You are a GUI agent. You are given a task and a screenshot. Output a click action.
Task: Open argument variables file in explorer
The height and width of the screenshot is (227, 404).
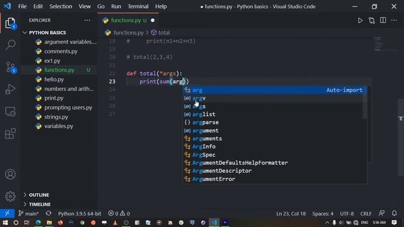70,42
